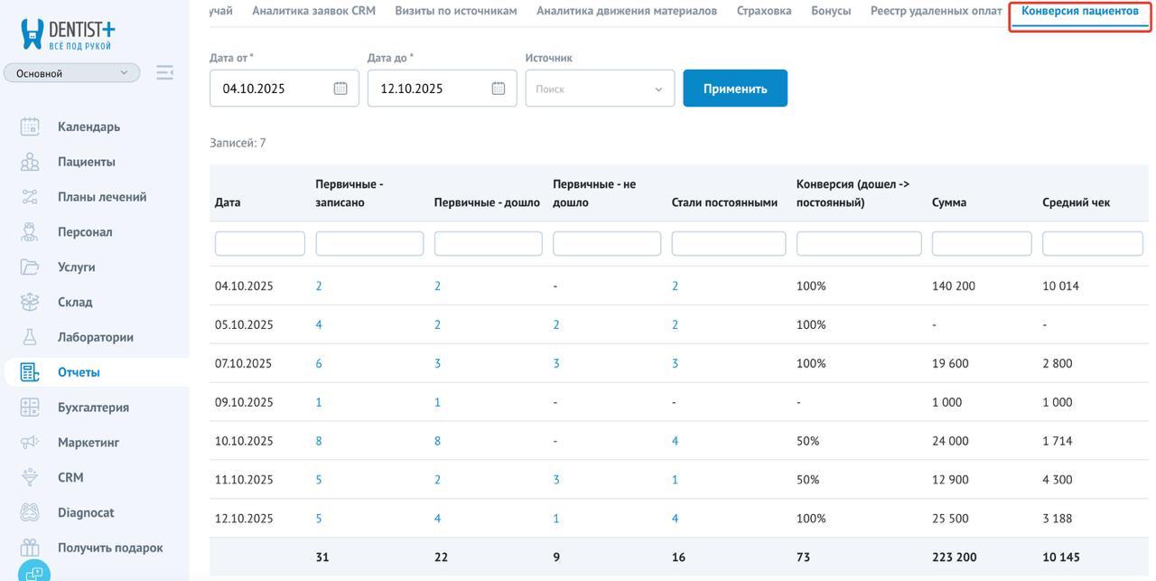Click the Персонал people icon
This screenshot has width=1156, height=581.
point(29,231)
